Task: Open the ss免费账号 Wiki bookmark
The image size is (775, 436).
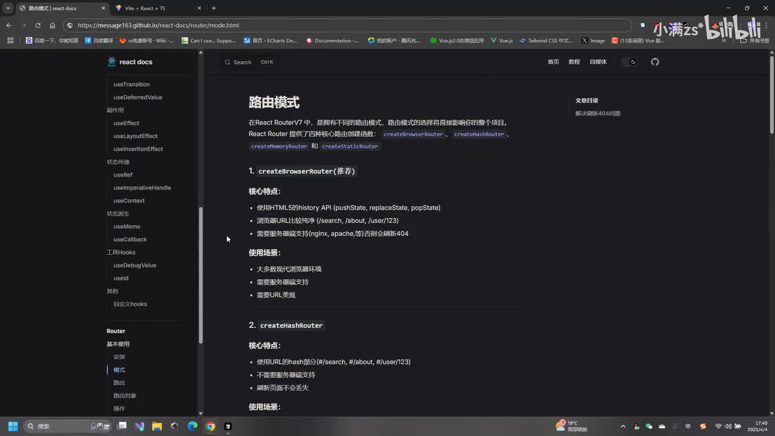Action: (x=147, y=41)
